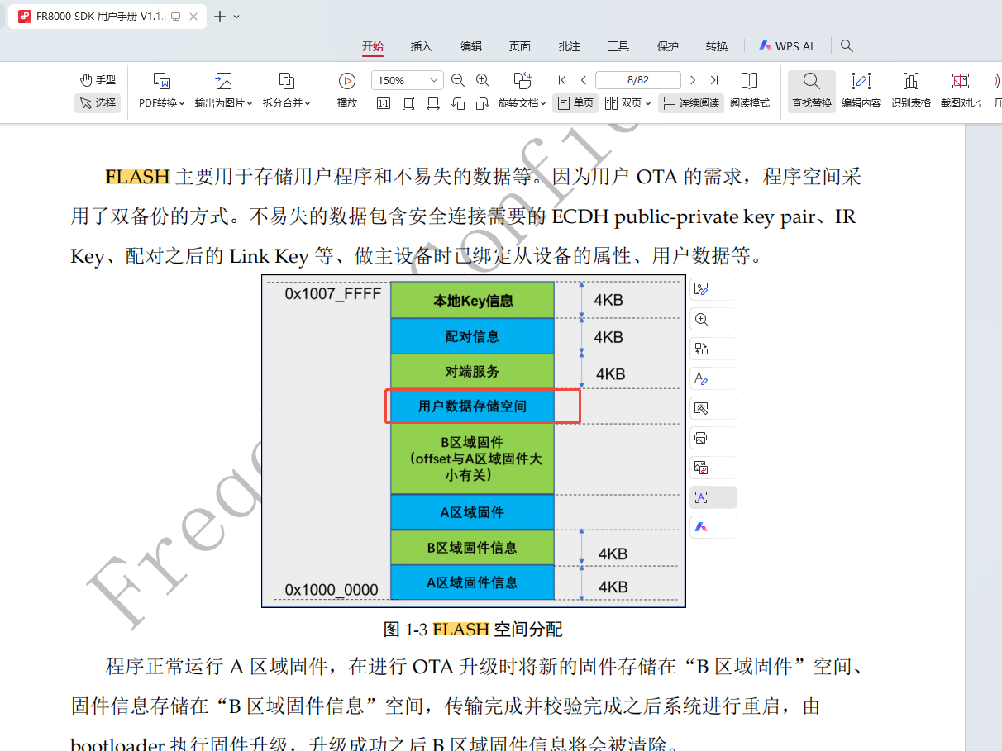Viewport: 1002px width, 751px height.
Task: Click the zoom in magnifier icon
Action: 483,80
